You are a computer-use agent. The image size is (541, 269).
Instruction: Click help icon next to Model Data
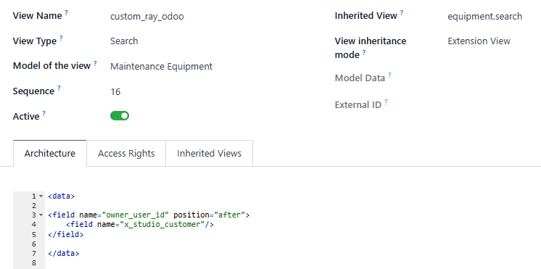click(x=389, y=75)
